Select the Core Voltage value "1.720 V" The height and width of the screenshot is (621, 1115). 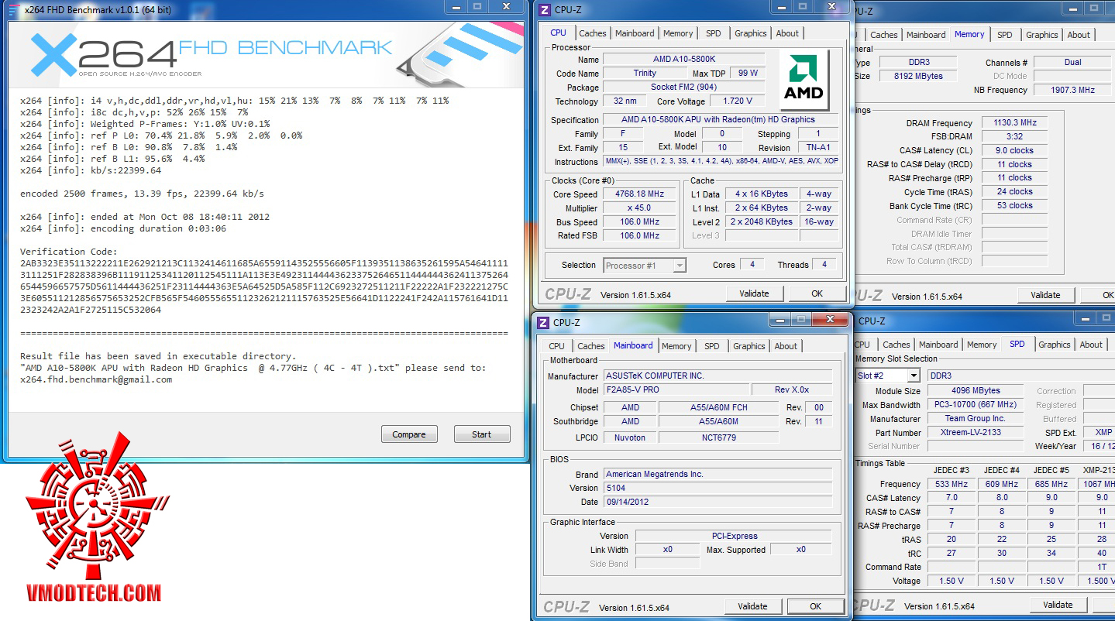736,101
